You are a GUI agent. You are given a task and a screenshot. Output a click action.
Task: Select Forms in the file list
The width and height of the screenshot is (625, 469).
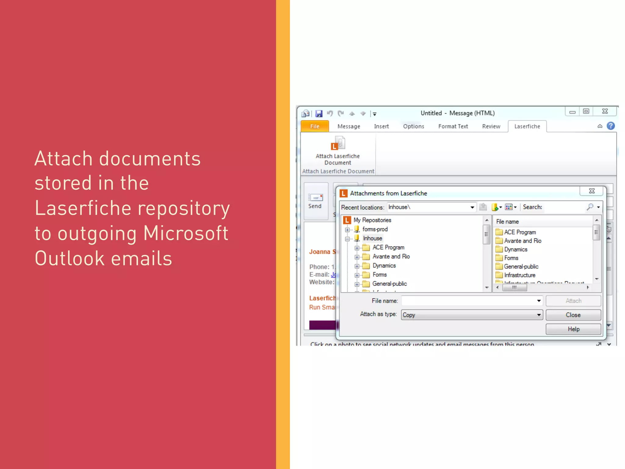[x=511, y=258]
